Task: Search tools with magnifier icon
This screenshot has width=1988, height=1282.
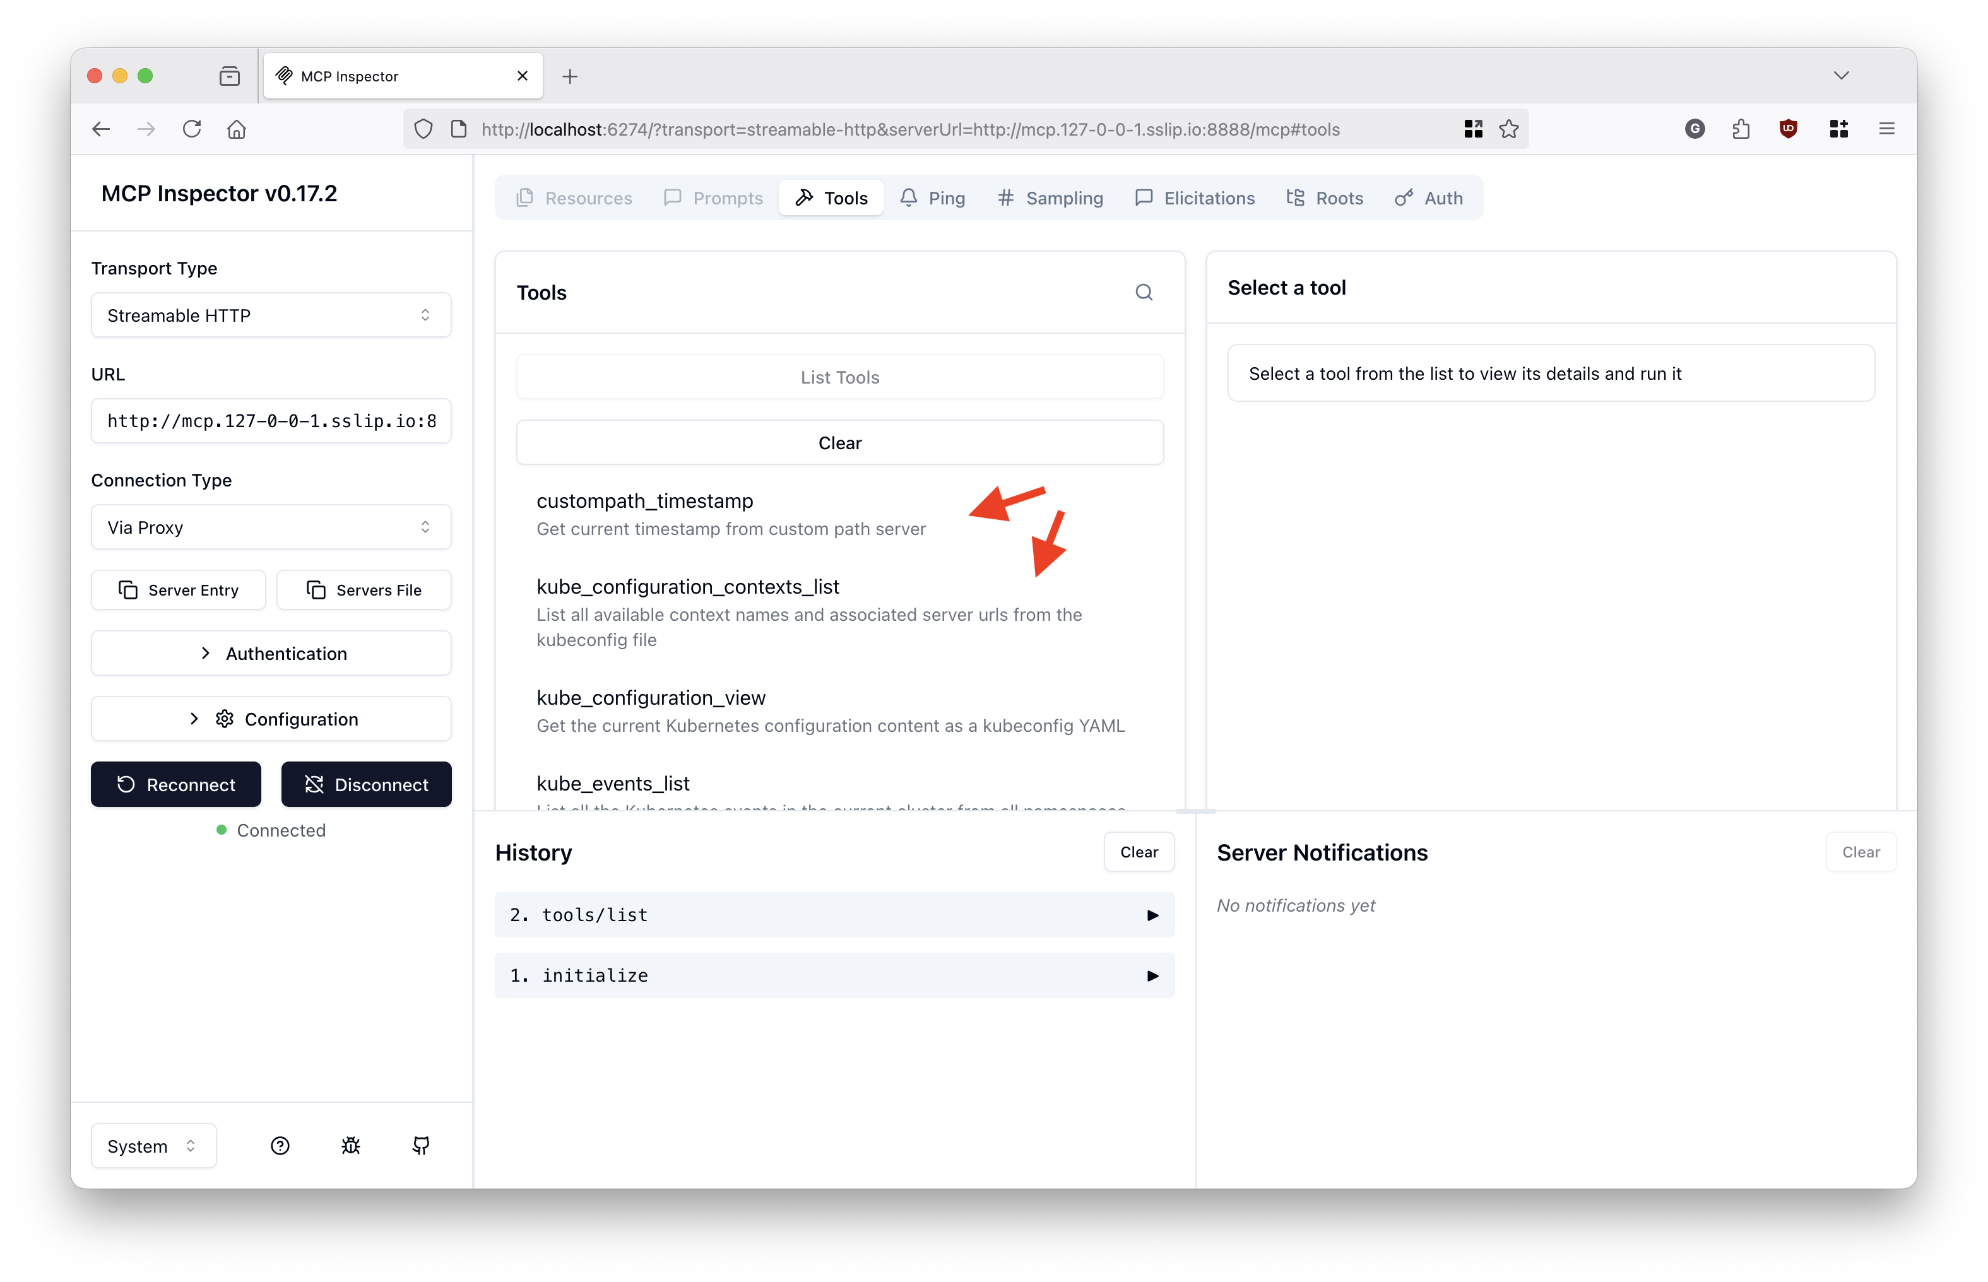Action: pyautogui.click(x=1144, y=292)
